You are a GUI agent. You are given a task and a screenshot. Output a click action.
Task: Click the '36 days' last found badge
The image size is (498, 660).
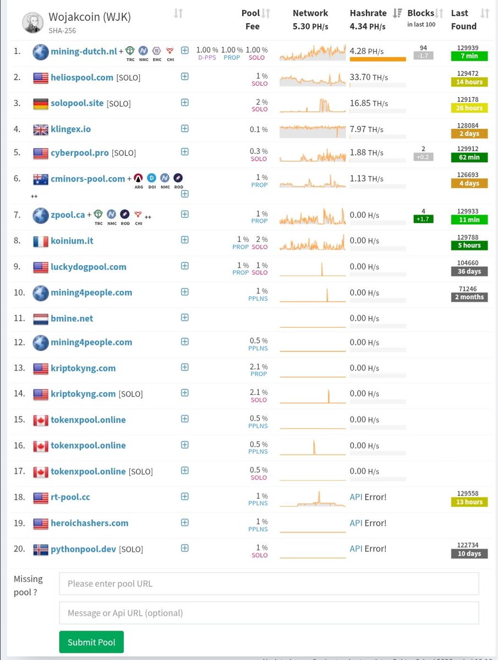pos(469,271)
